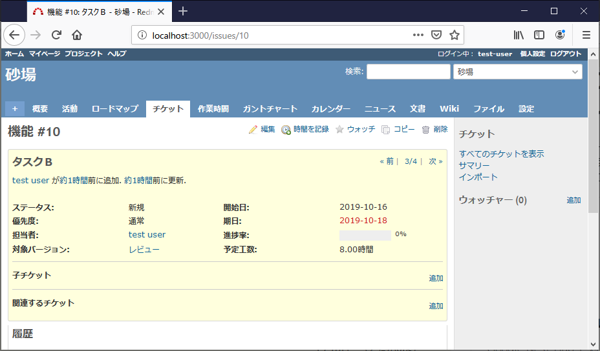Viewport: 600px width, 351px height.
Task: Open the 概要 tab
Action: click(x=40, y=109)
